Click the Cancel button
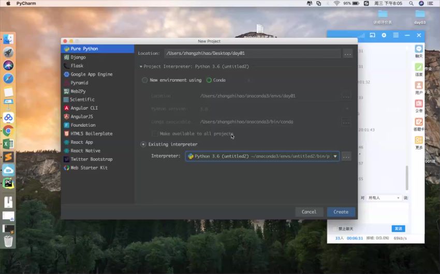The width and height of the screenshot is (440, 274). [309, 212]
